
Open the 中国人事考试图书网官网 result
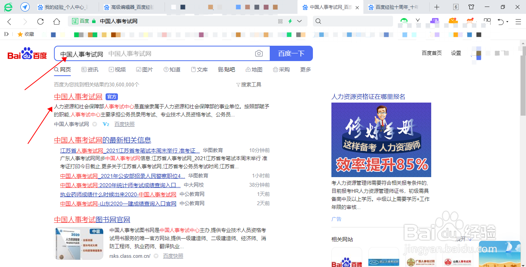pyautogui.click(x=92, y=220)
